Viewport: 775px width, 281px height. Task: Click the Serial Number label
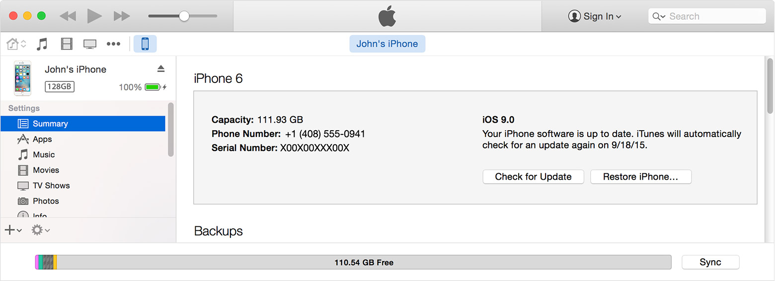(244, 148)
